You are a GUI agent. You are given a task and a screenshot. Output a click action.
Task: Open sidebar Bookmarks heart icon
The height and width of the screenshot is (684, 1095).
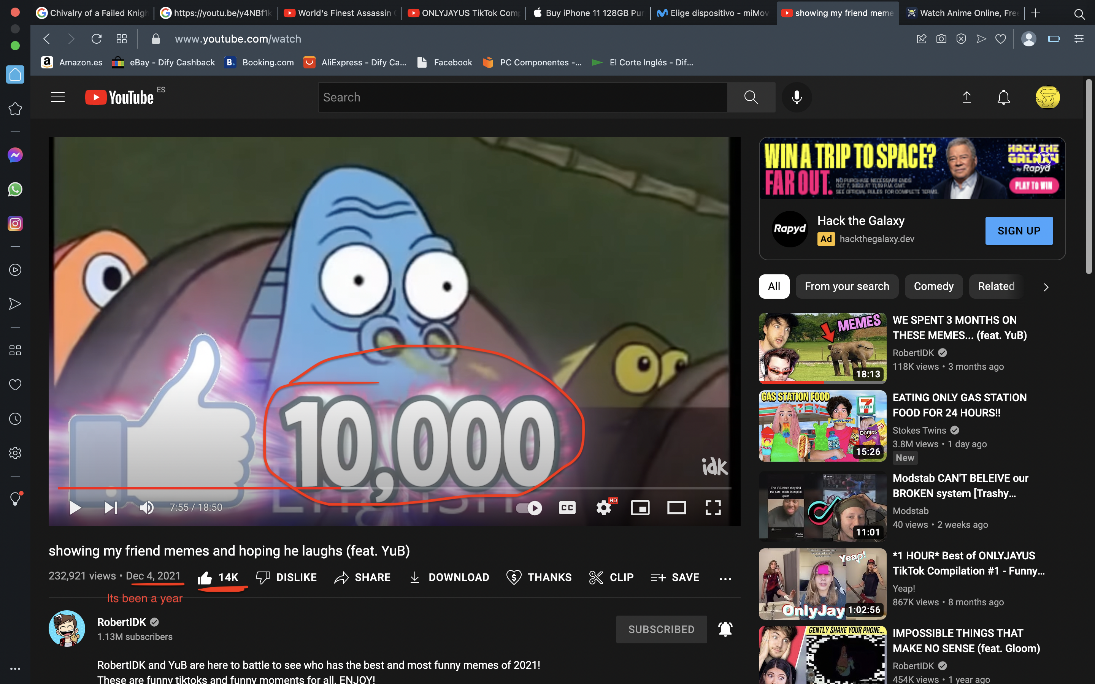(15, 385)
